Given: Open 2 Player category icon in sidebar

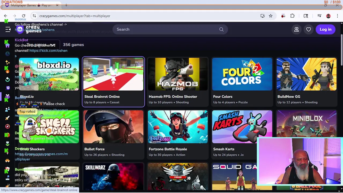Looking at the screenshot, I should [8, 109].
